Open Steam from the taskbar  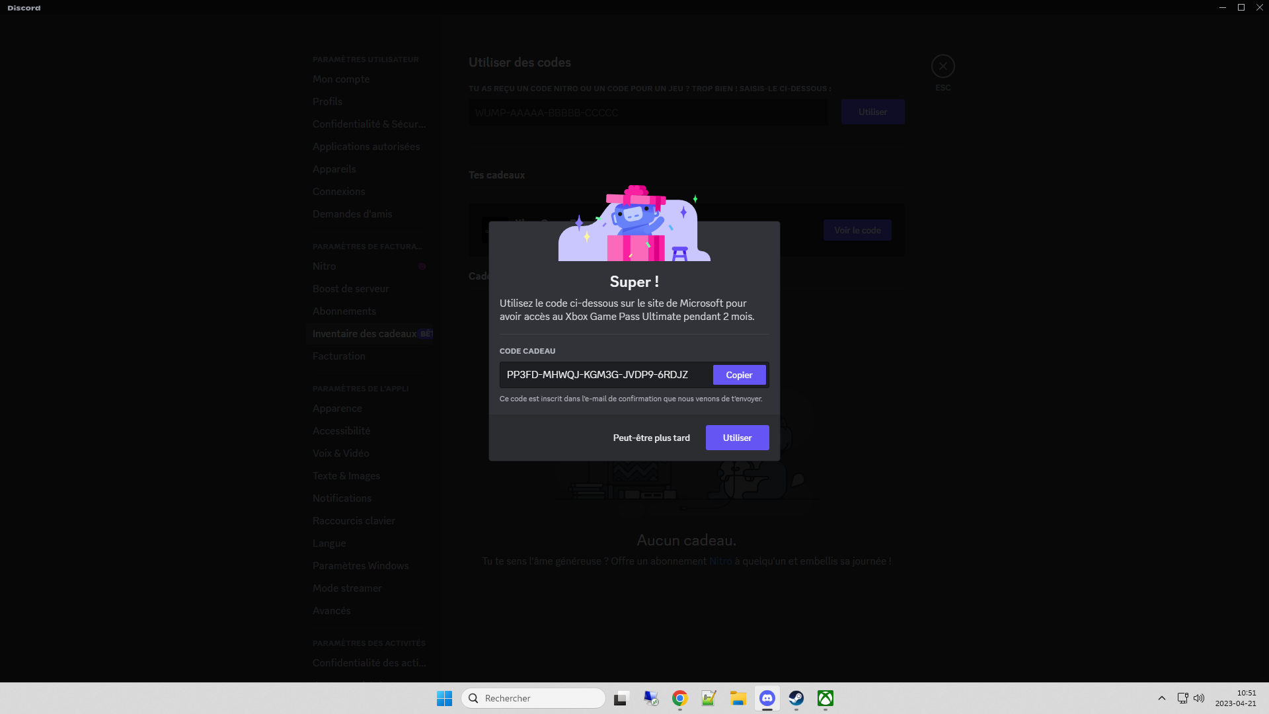[796, 698]
